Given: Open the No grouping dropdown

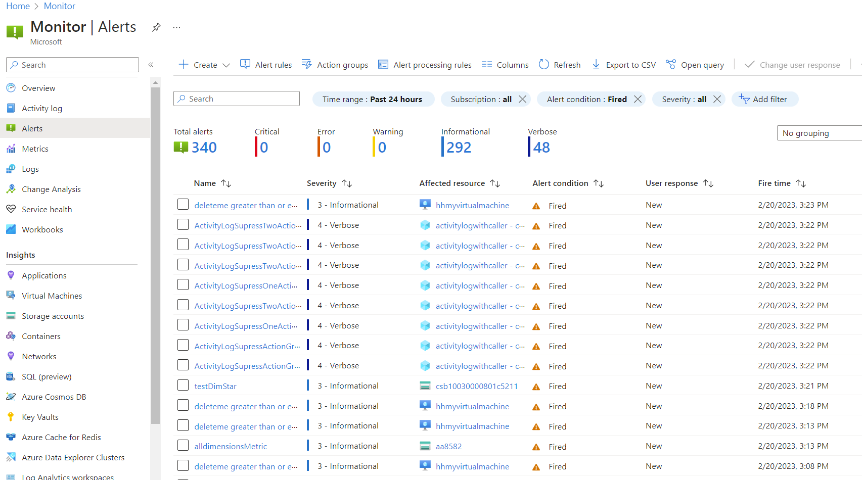Looking at the screenshot, I should tap(819, 132).
